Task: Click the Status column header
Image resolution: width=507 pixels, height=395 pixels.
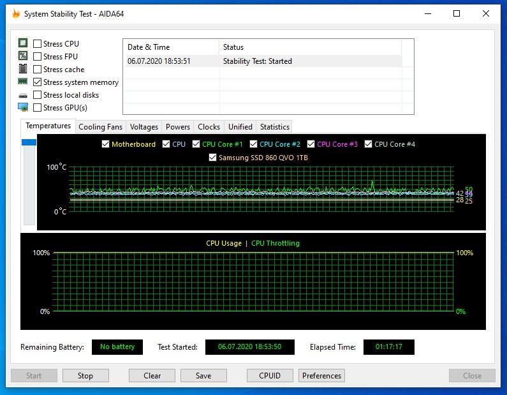Action: pos(310,47)
